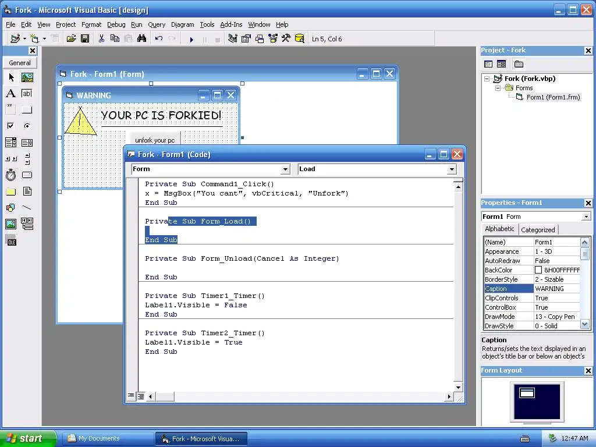The image size is (596, 447).
Task: Open the Properties Window toolbar icon
Action: point(246,39)
